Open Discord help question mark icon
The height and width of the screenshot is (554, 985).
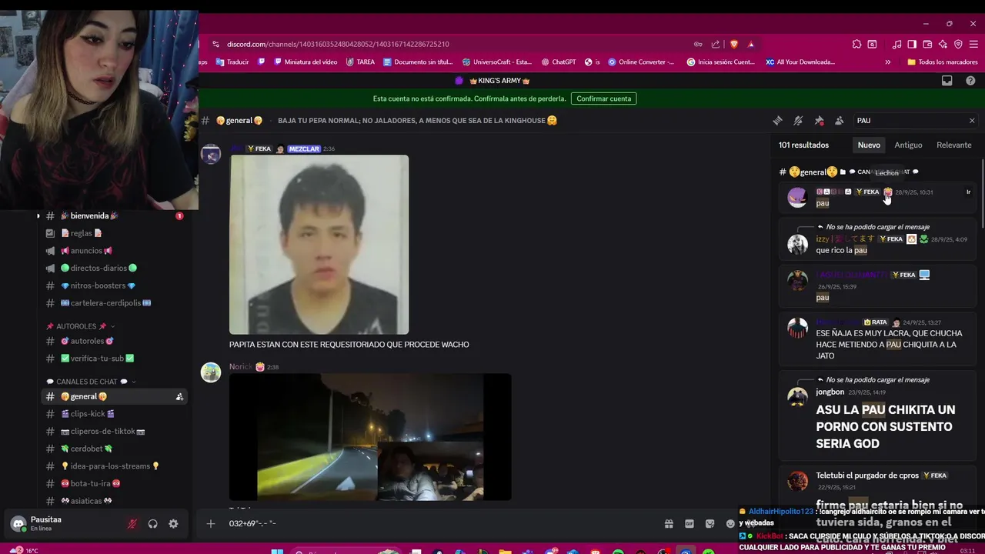point(970,81)
